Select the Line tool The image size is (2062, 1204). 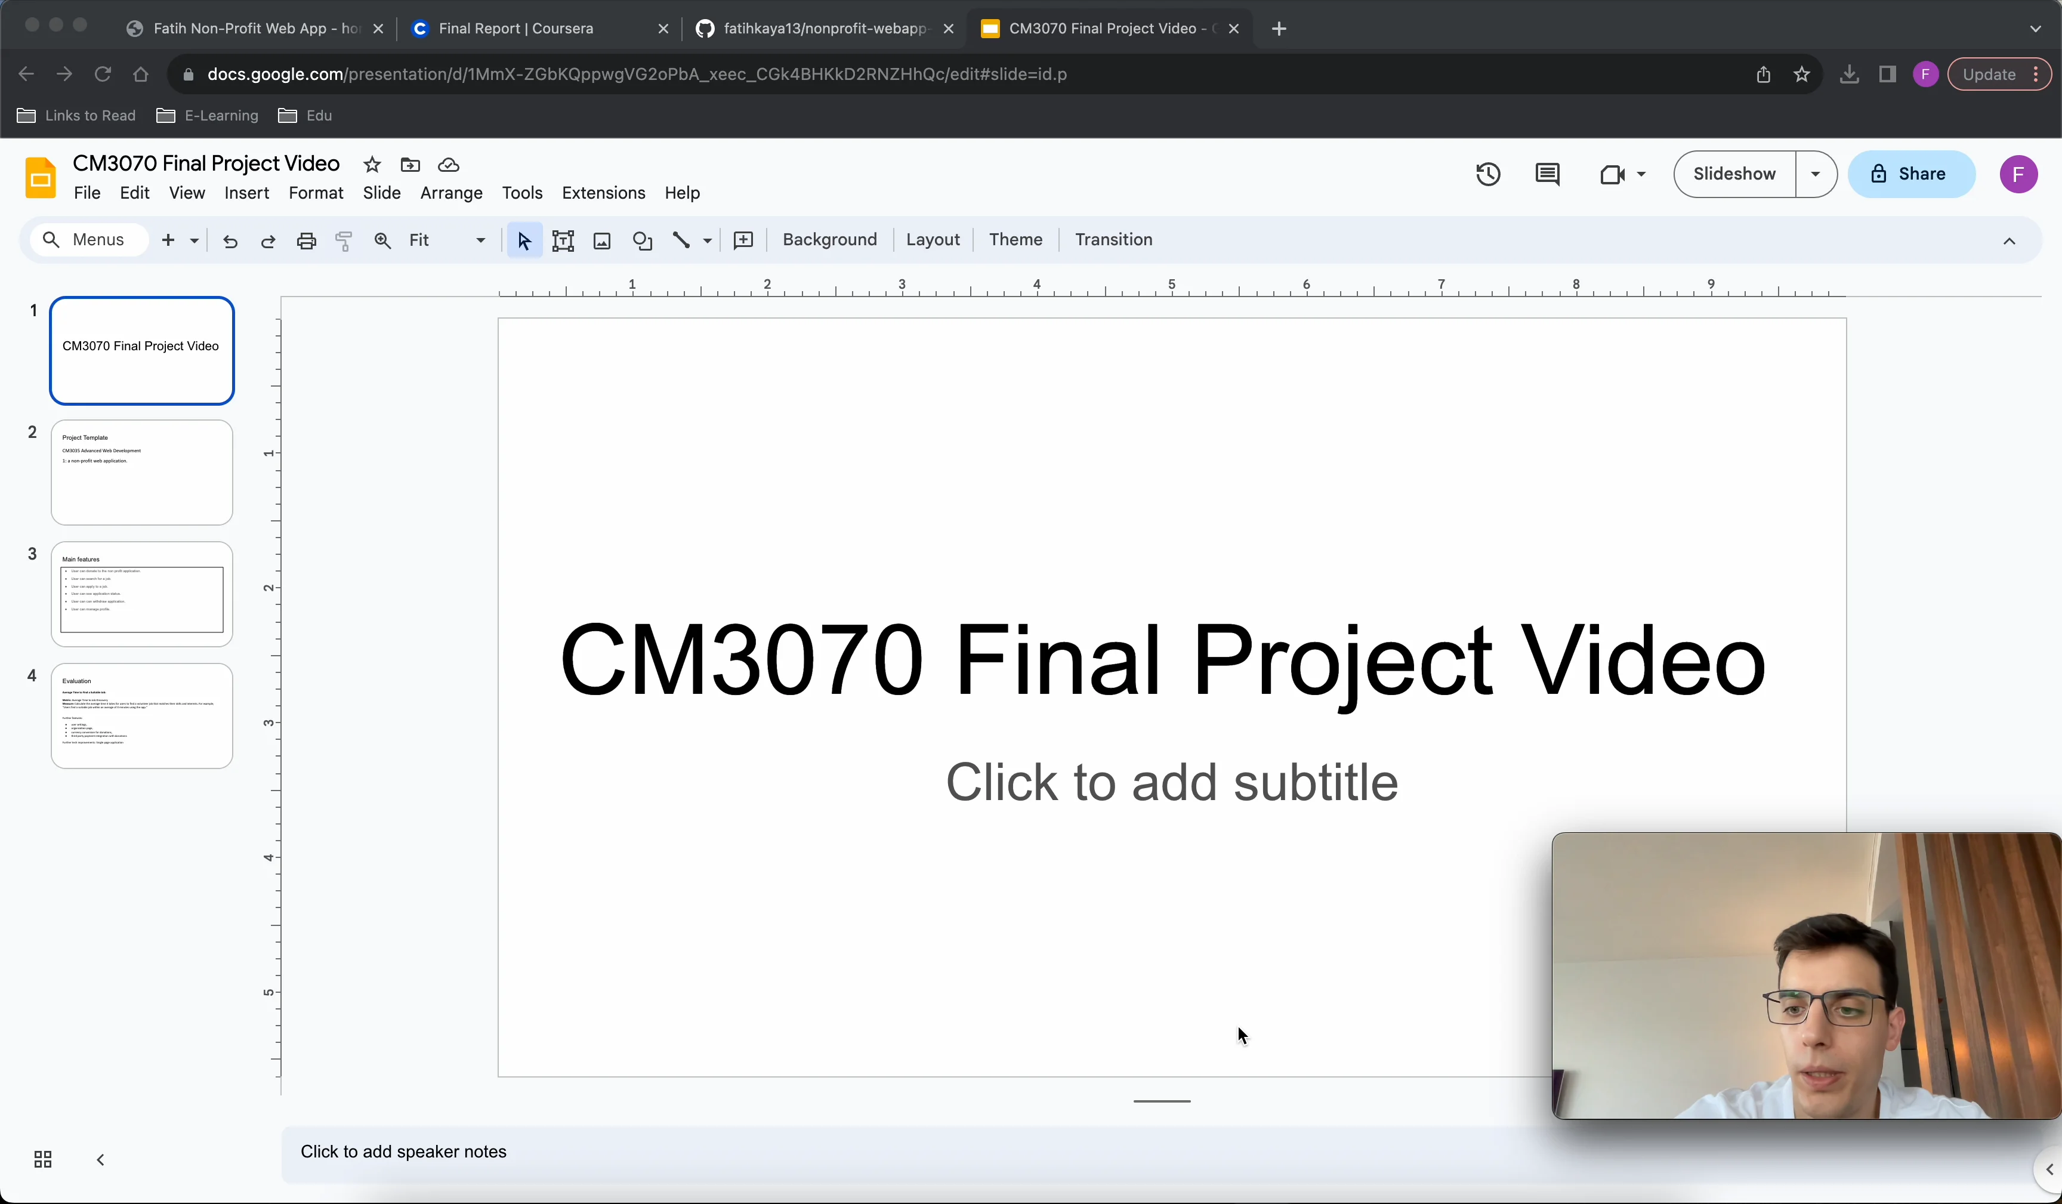point(683,240)
